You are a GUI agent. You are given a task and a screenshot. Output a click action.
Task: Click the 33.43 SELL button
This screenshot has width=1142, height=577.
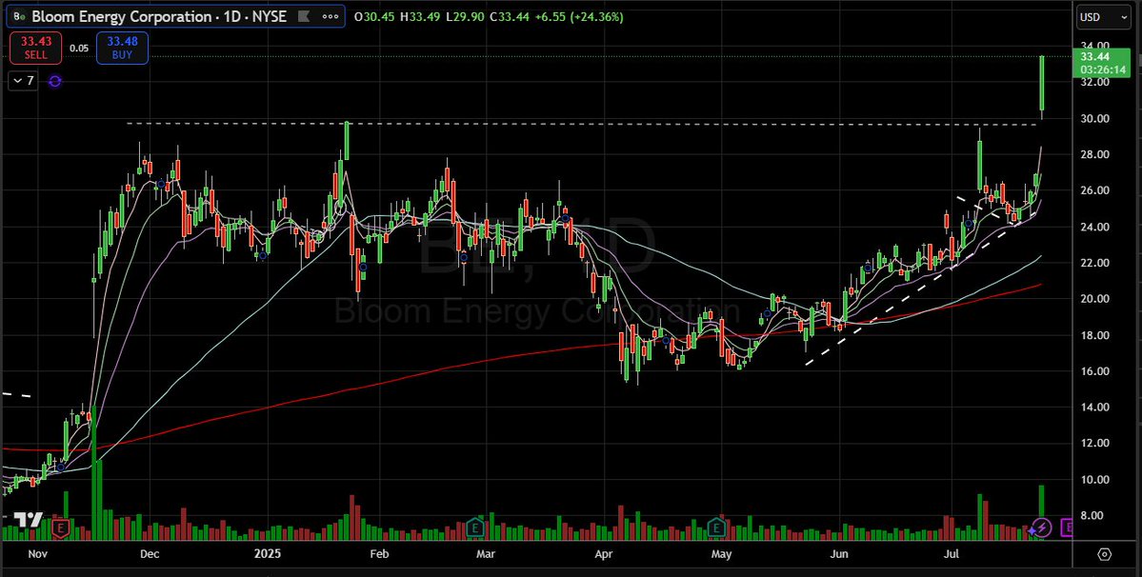pyautogui.click(x=35, y=48)
